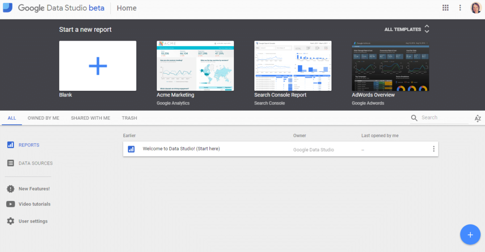Image resolution: width=485 pixels, height=252 pixels.
Task: Click the user profile avatar
Action: click(476, 8)
